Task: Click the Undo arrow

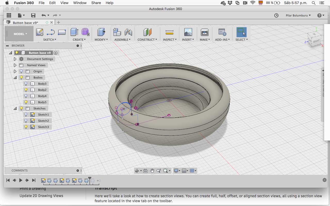Action: (x=44, y=15)
